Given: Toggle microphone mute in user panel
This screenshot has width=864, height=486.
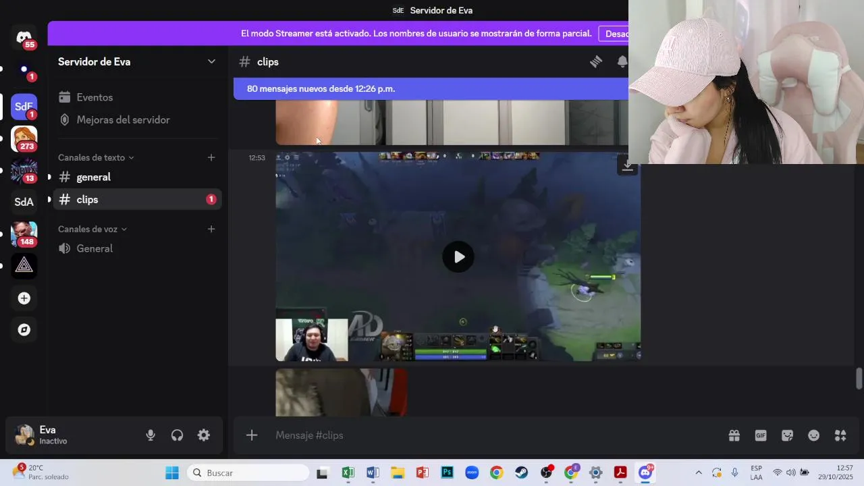Looking at the screenshot, I should tap(151, 435).
